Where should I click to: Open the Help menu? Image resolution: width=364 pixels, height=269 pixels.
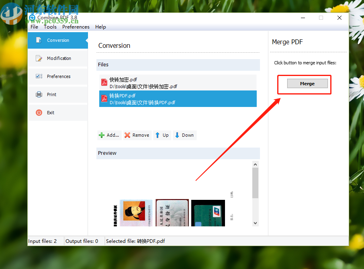[x=100, y=27]
